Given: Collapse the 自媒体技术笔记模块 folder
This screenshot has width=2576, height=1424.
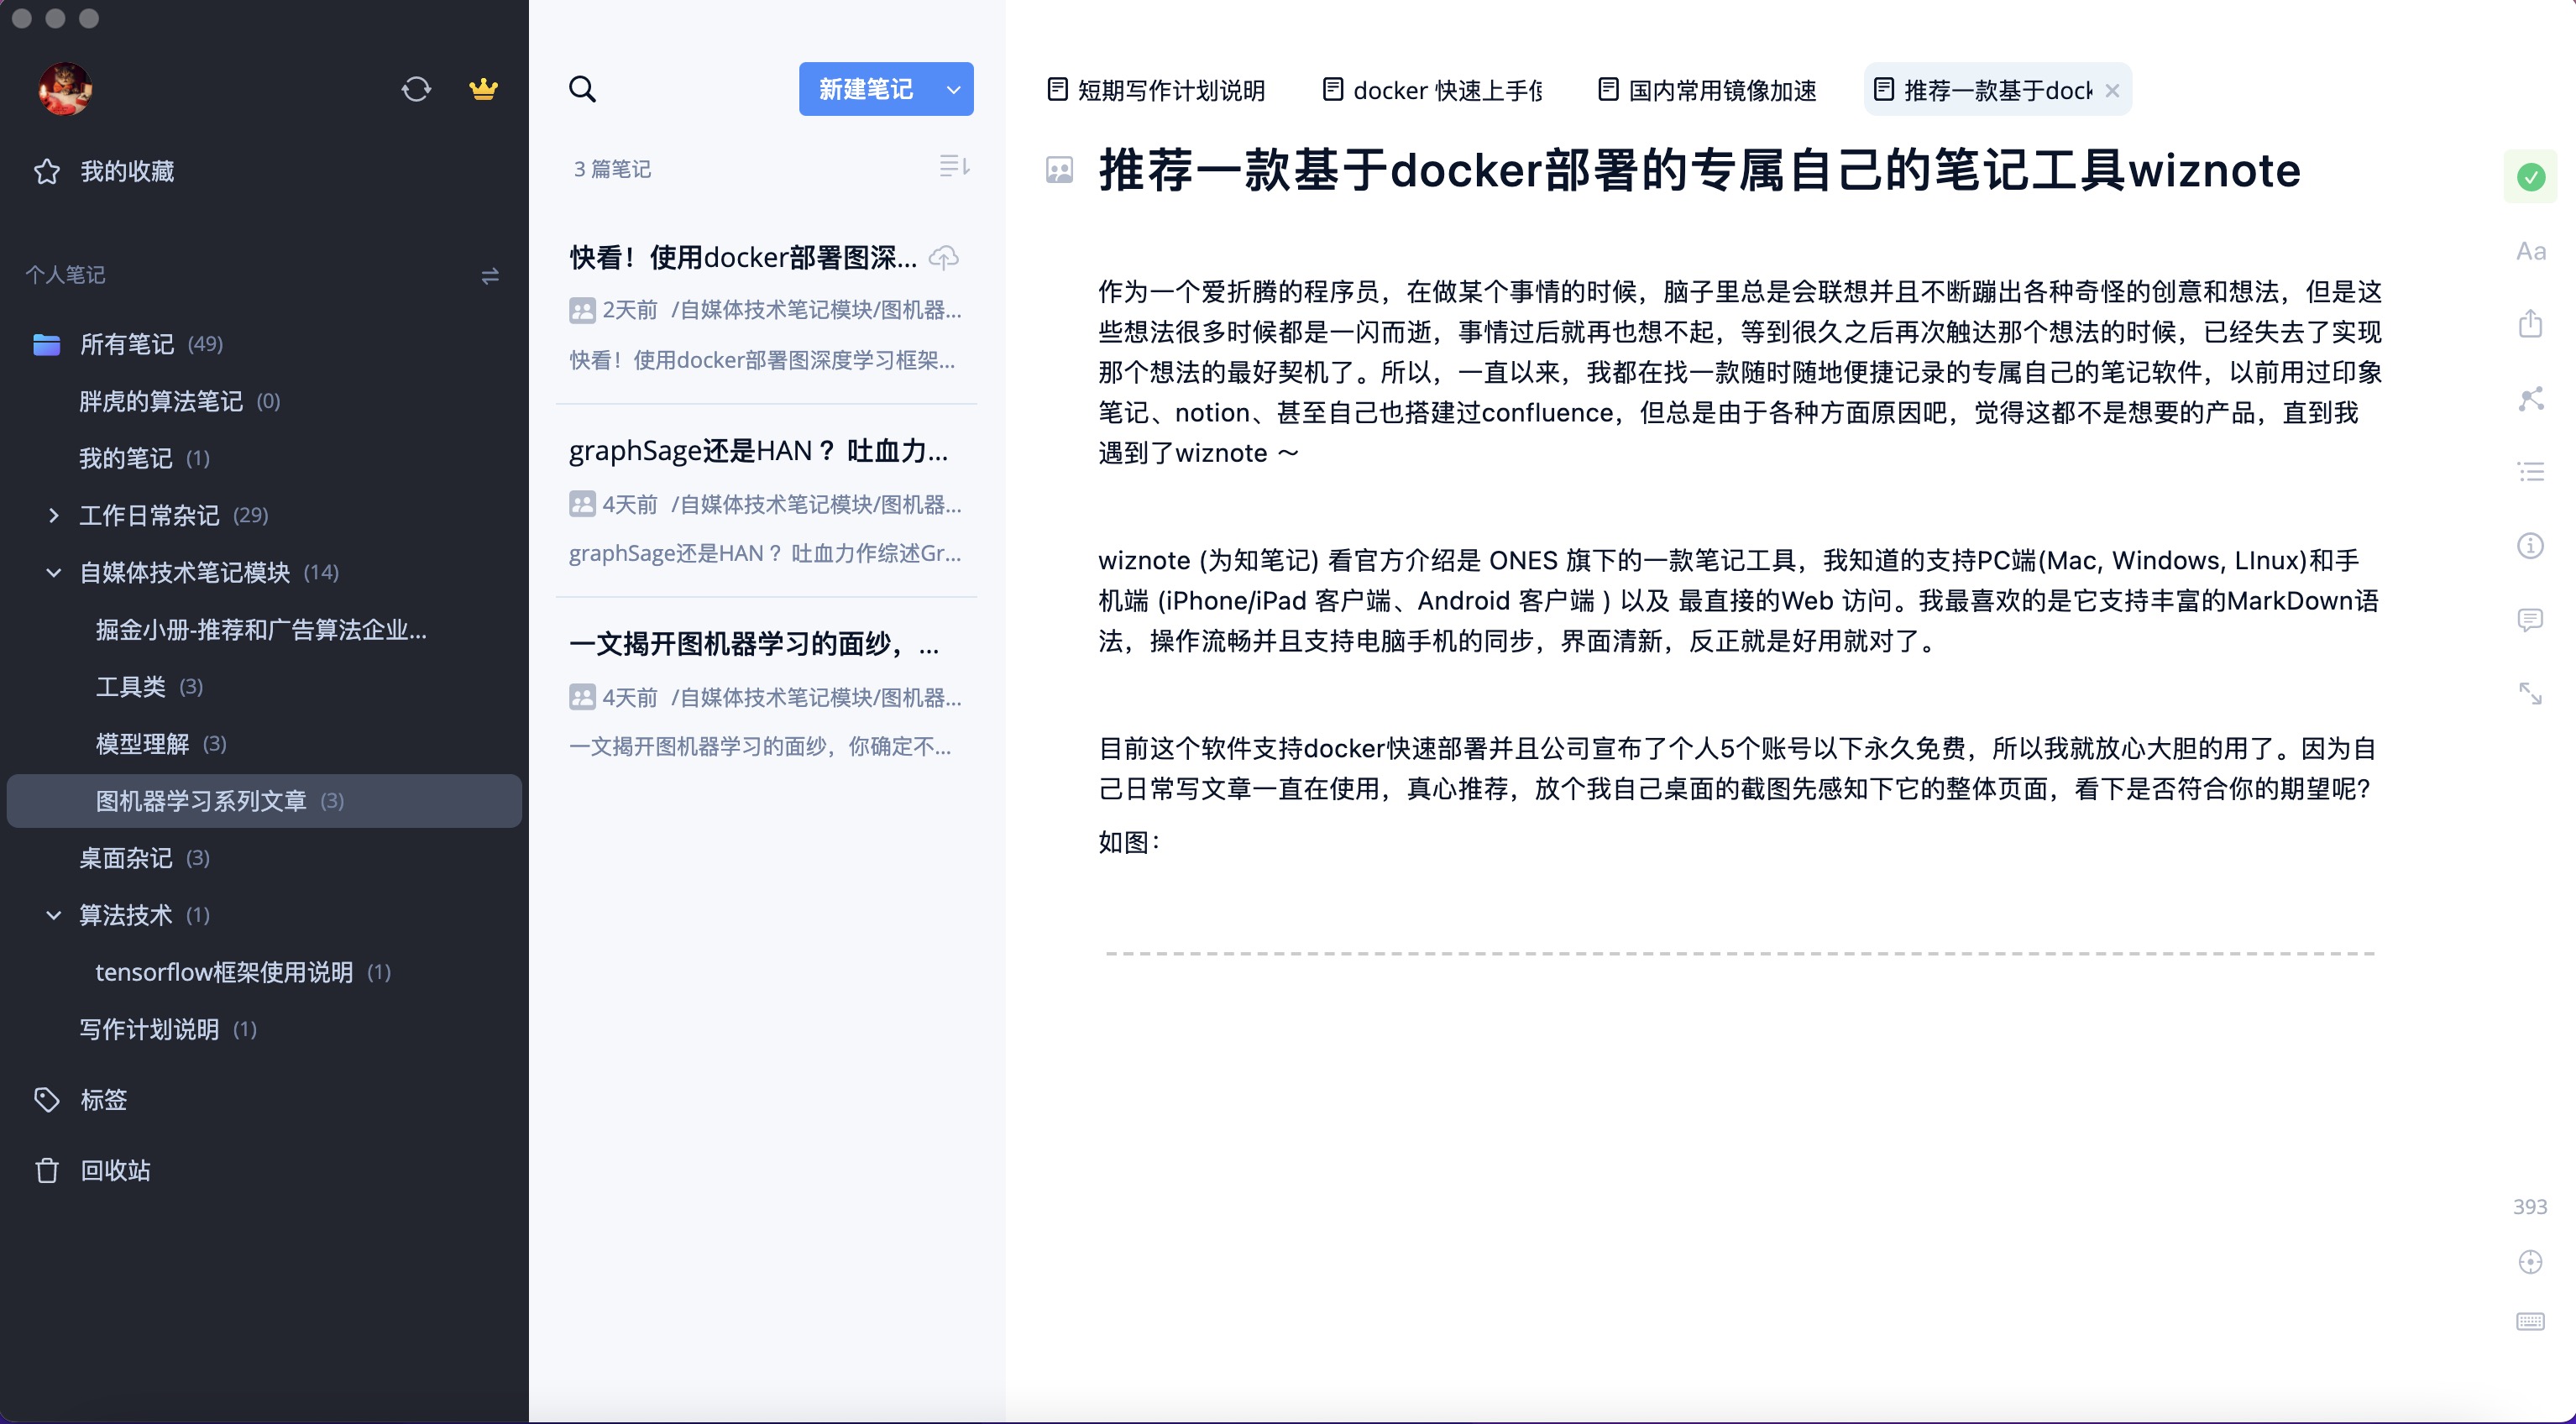Looking at the screenshot, I should tap(54, 572).
